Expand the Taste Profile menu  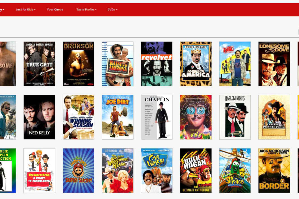point(86,10)
